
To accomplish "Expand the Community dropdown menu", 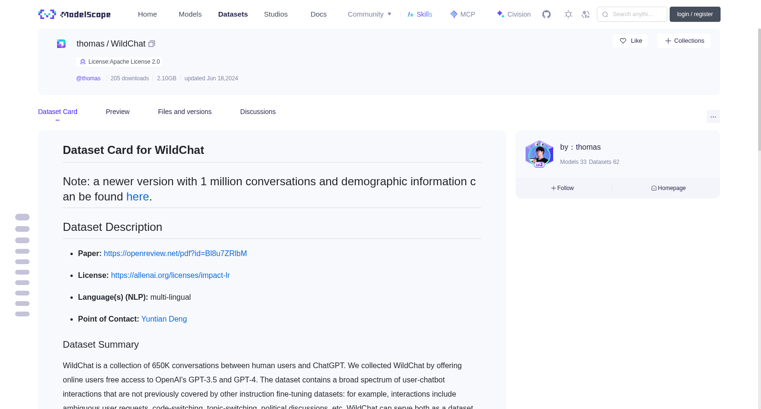I will [370, 14].
